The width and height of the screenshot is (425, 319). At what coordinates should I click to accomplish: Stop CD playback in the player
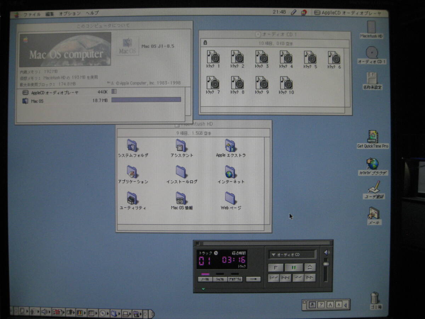coord(276,268)
